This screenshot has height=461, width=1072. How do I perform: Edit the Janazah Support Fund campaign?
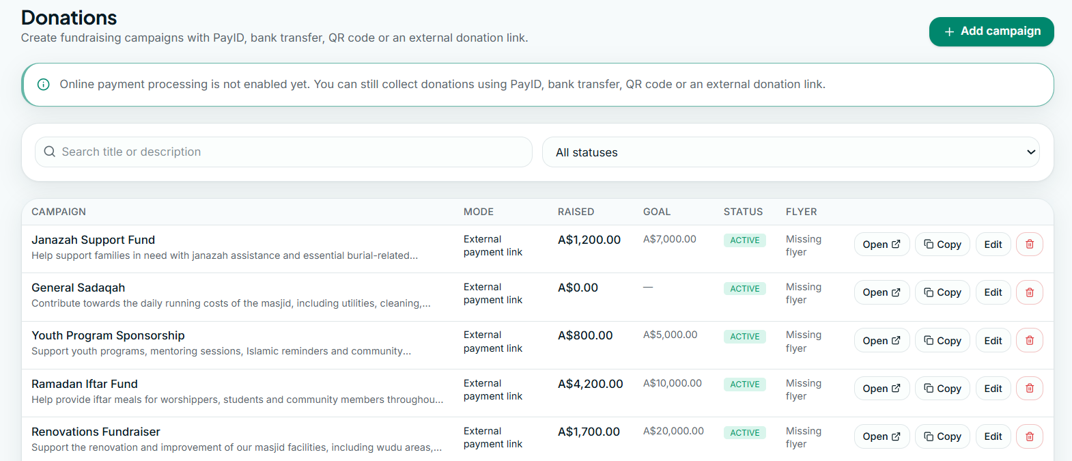(993, 245)
